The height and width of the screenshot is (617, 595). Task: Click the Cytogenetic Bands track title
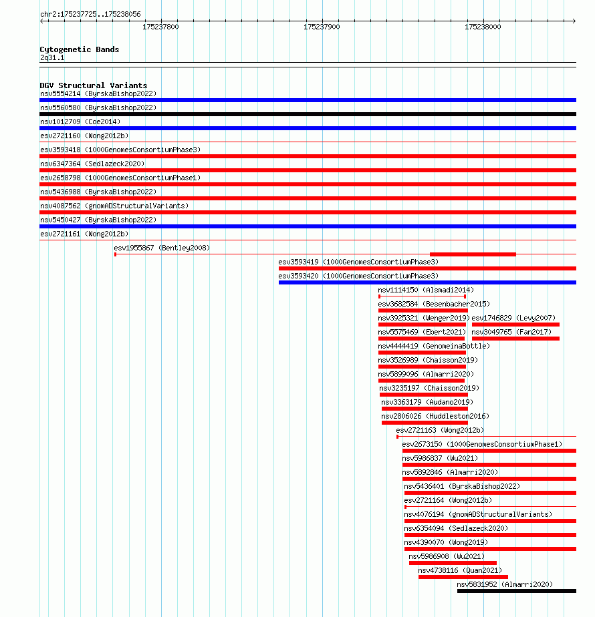[80, 49]
